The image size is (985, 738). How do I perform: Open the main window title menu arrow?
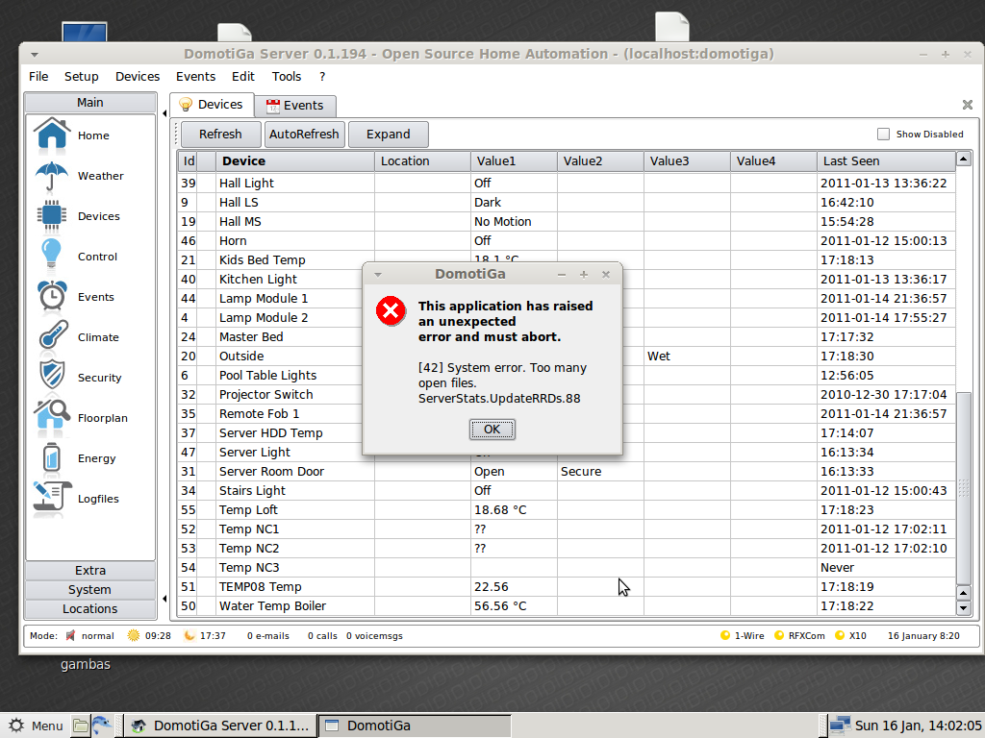click(35, 55)
